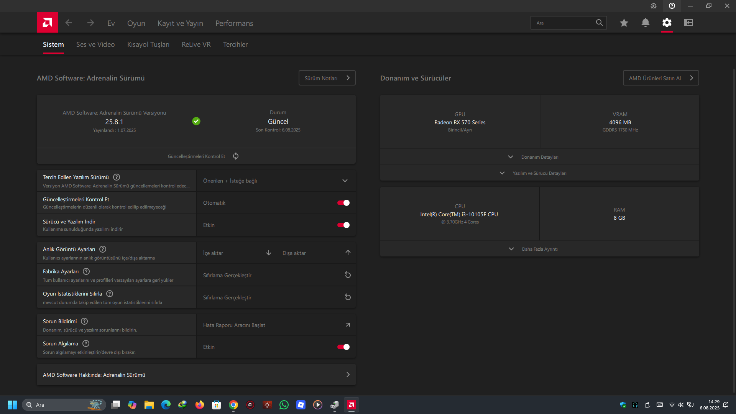Open favorites via the star icon
This screenshot has height=414, width=736.
click(x=624, y=23)
